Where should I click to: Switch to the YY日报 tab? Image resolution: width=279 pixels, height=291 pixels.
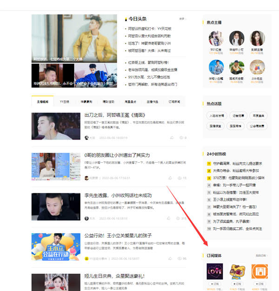pyautogui.click(x=65, y=102)
